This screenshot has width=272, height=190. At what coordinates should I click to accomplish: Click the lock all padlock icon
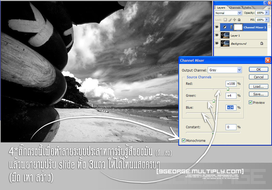point(239,20)
